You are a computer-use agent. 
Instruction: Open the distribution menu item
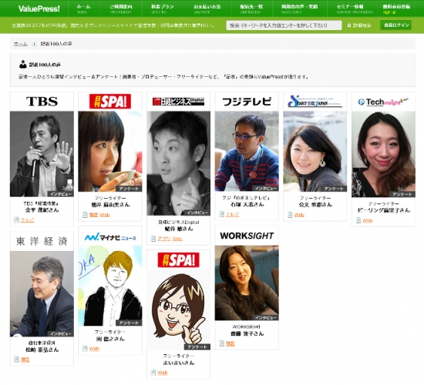[251, 9]
